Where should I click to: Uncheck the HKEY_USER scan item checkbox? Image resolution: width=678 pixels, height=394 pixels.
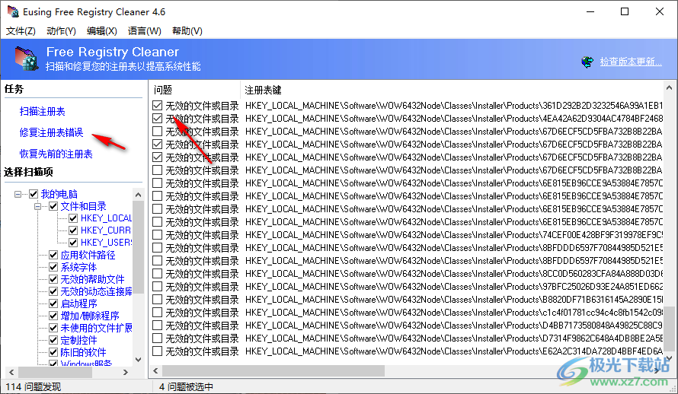[x=73, y=243]
